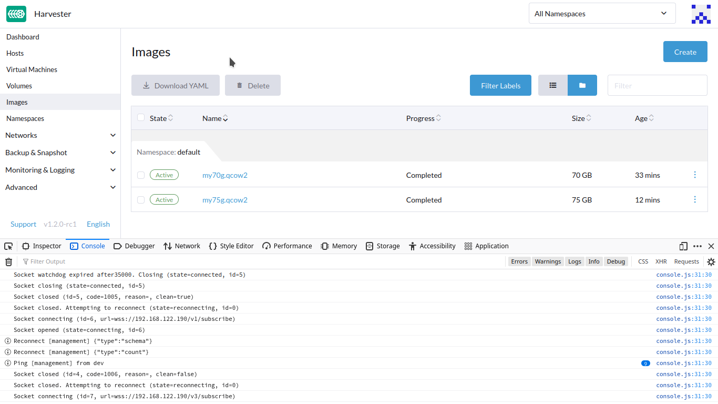718x404 pixels.
Task: Activate the element picker tool in devtools
Action: coord(8,246)
